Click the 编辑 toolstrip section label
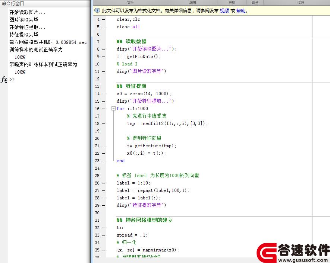The height and width of the screenshot is (263, 330). tap(192, 3)
